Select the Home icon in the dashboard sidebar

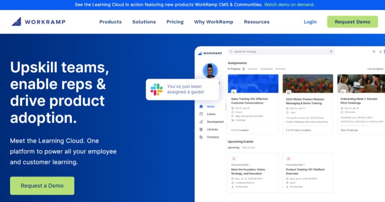coord(201,106)
